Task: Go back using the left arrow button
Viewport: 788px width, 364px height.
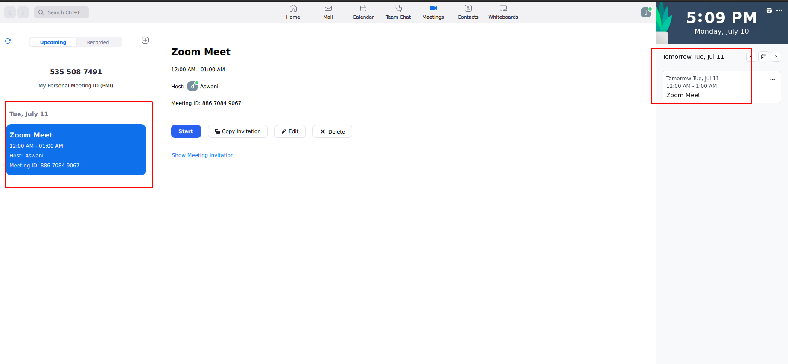Action: point(10,12)
